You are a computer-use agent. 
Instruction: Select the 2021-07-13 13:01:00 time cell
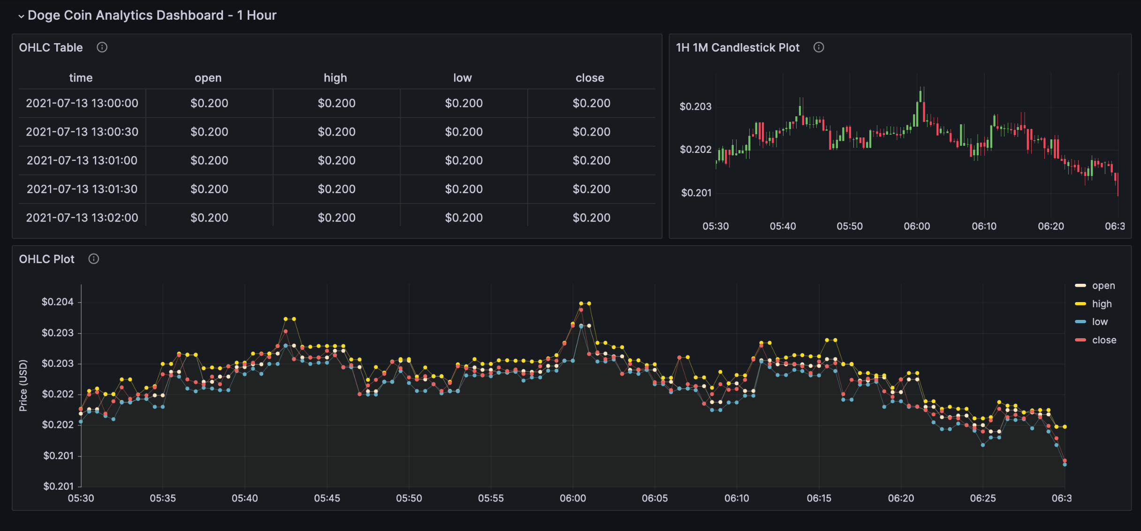pyautogui.click(x=82, y=160)
